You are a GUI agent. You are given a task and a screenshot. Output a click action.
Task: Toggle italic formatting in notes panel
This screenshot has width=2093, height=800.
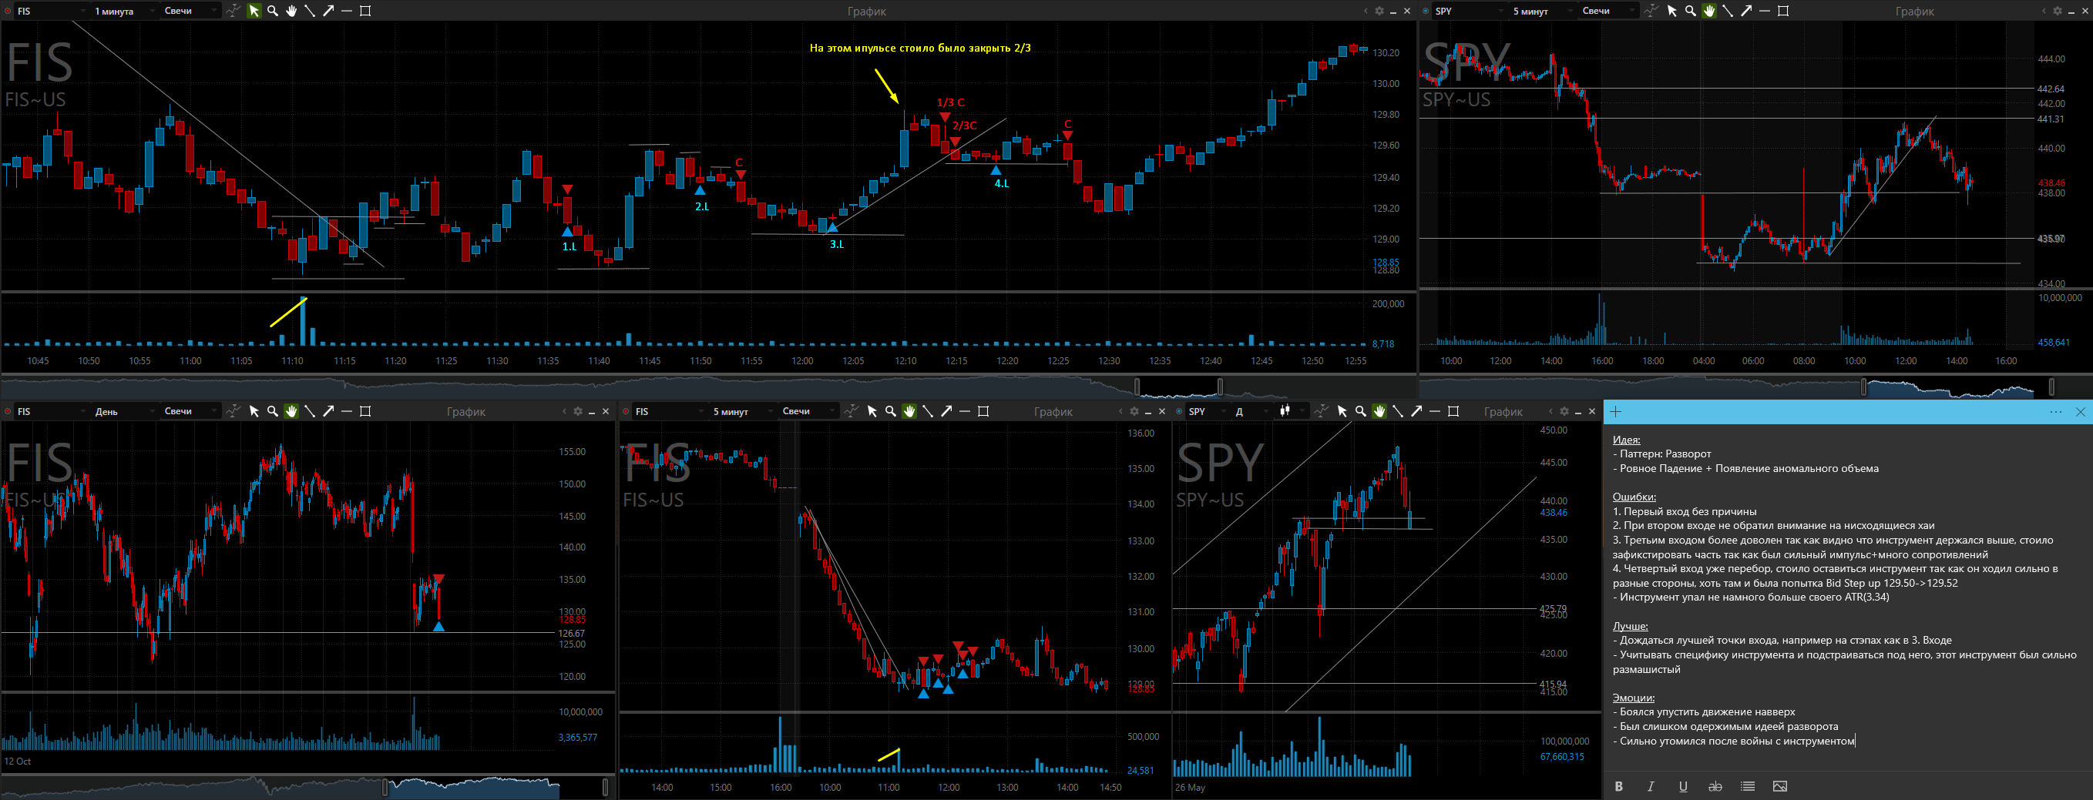(1650, 786)
